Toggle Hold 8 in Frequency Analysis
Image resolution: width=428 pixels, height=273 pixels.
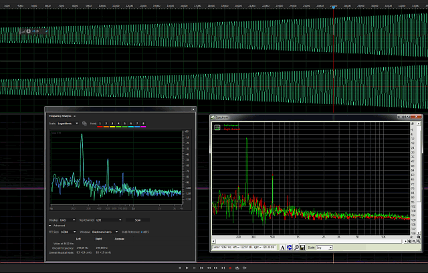144,123
